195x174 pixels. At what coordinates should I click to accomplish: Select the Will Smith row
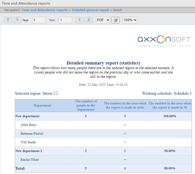coord(28,142)
